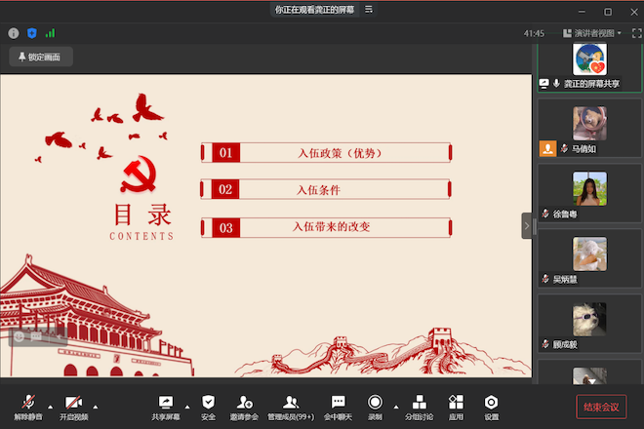Start recording with the 录制 button
The height and width of the screenshot is (429, 644).
click(375, 405)
